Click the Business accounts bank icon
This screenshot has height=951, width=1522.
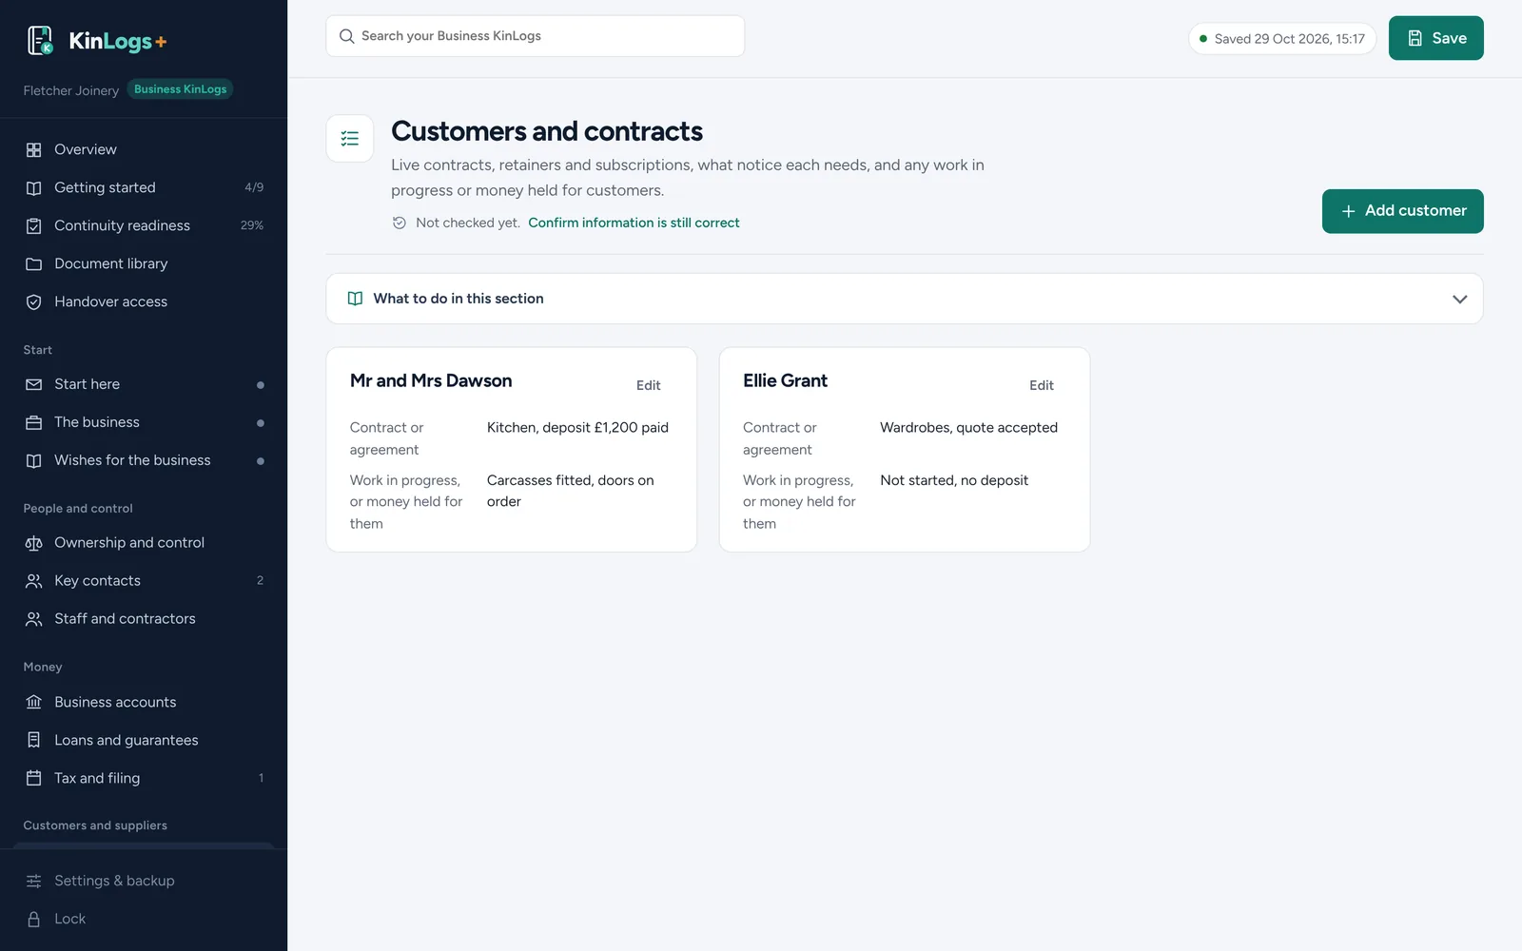[x=34, y=702]
